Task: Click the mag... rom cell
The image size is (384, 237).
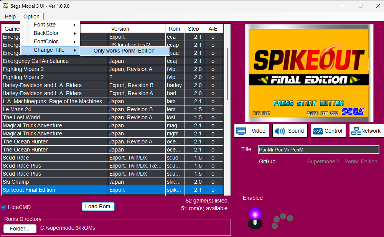Action: [x=175, y=126]
